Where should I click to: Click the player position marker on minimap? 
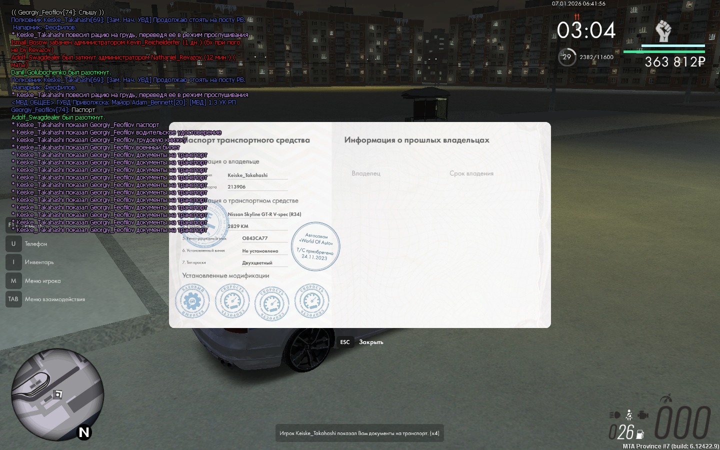coord(58,394)
